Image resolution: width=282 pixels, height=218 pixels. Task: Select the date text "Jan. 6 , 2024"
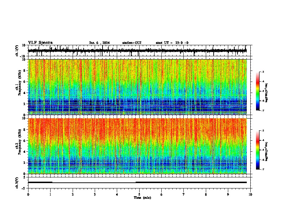click(x=99, y=43)
